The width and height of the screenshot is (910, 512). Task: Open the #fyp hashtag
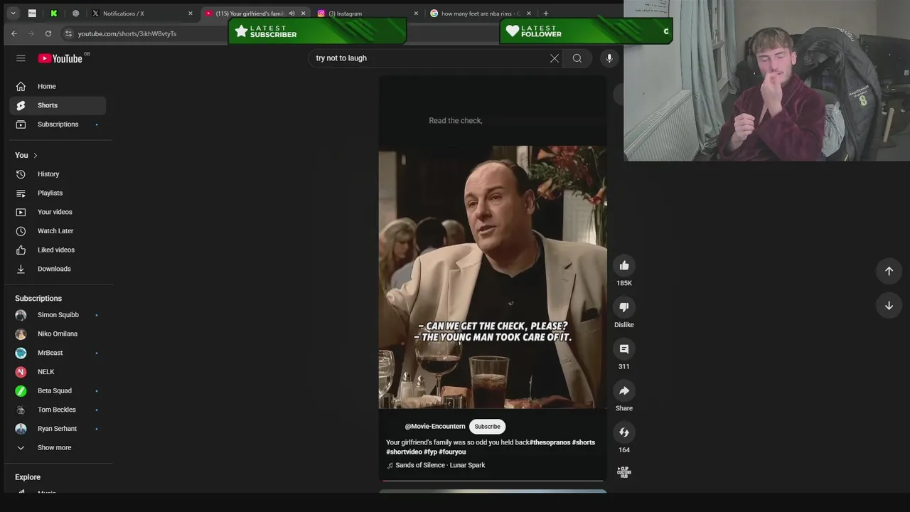430,452
